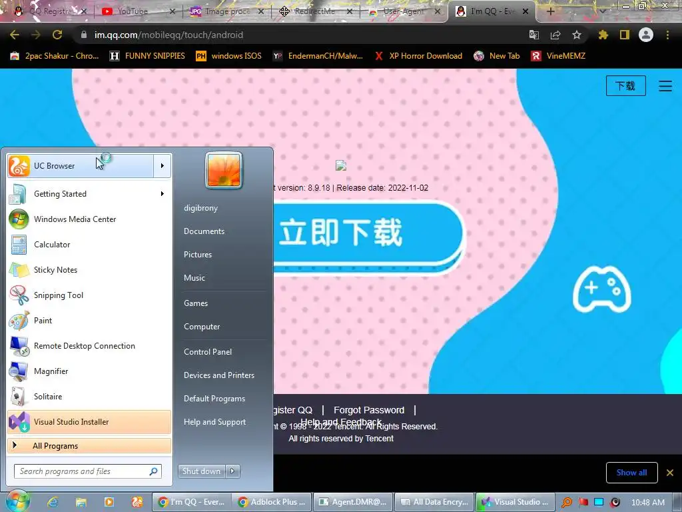This screenshot has width=682, height=512.
Task: Toggle Chrome side panel icon
Action: click(x=625, y=35)
